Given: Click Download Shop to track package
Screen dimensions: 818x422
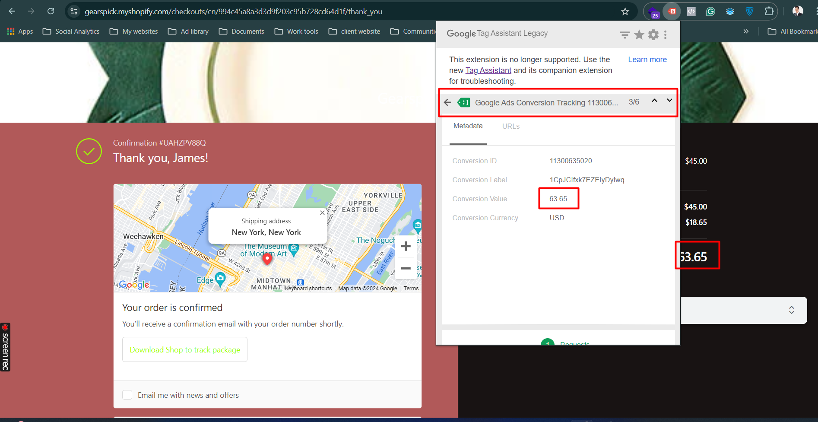Looking at the screenshot, I should click(185, 349).
